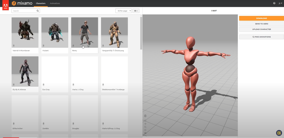Image resolution: width=284 pixels, height=138 pixels.
Task: Click the orange Download button
Action: click(x=262, y=18)
